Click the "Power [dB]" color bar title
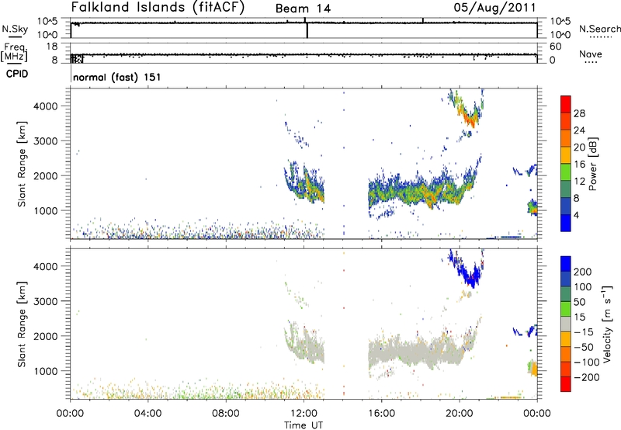 [593, 164]
